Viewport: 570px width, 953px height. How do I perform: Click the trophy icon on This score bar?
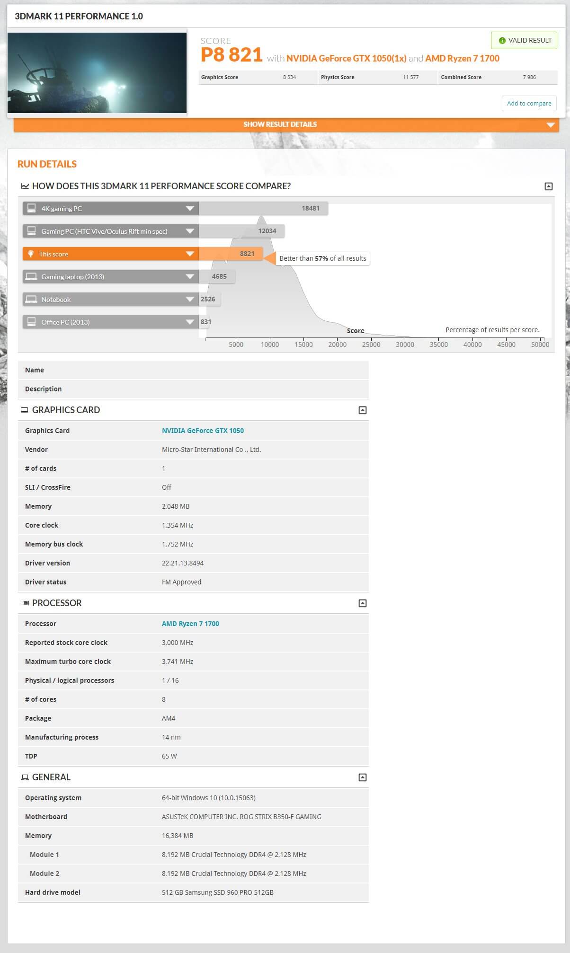(x=31, y=254)
